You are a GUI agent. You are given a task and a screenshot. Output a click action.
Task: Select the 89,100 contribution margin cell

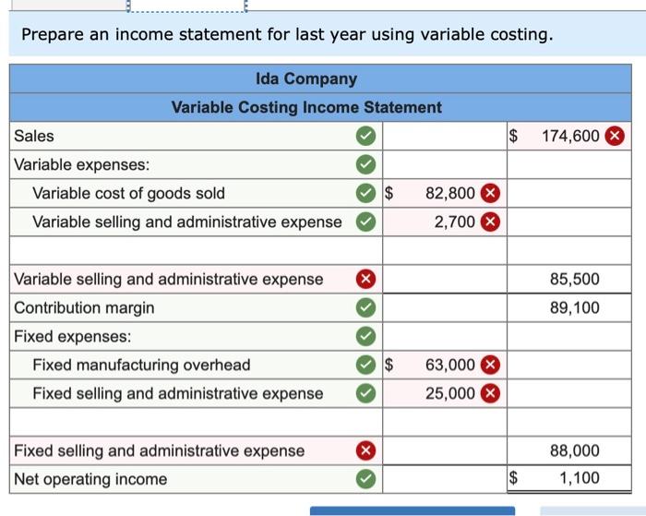tap(569, 308)
